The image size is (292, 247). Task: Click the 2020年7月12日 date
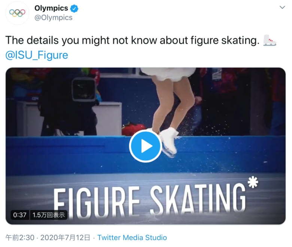65,238
